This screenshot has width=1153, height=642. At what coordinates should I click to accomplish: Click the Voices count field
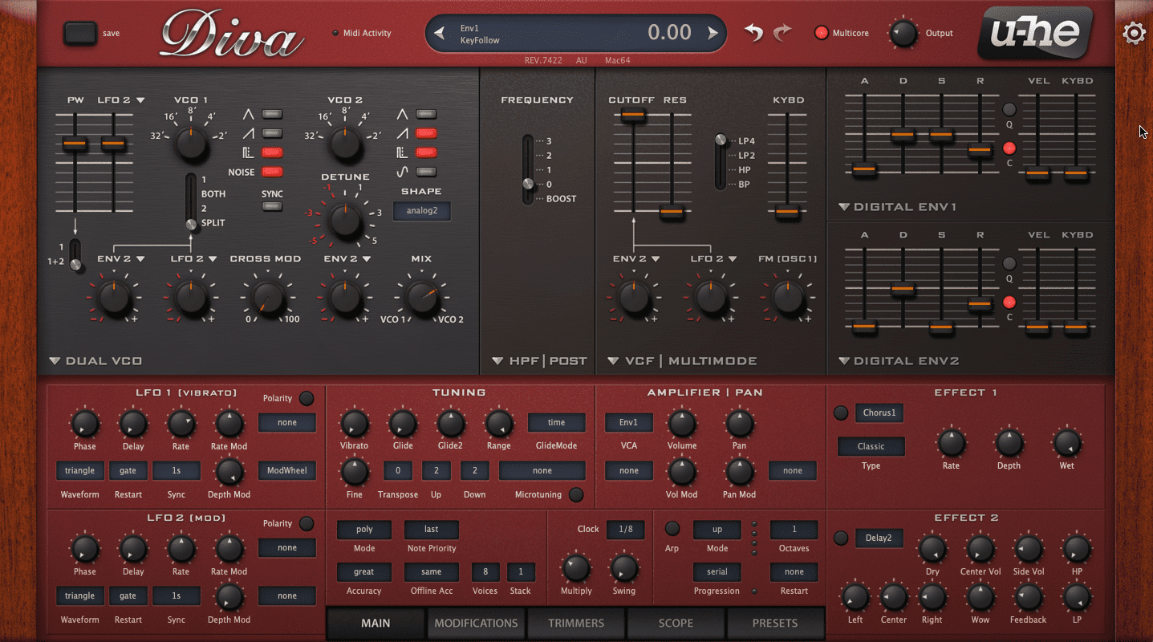click(485, 572)
